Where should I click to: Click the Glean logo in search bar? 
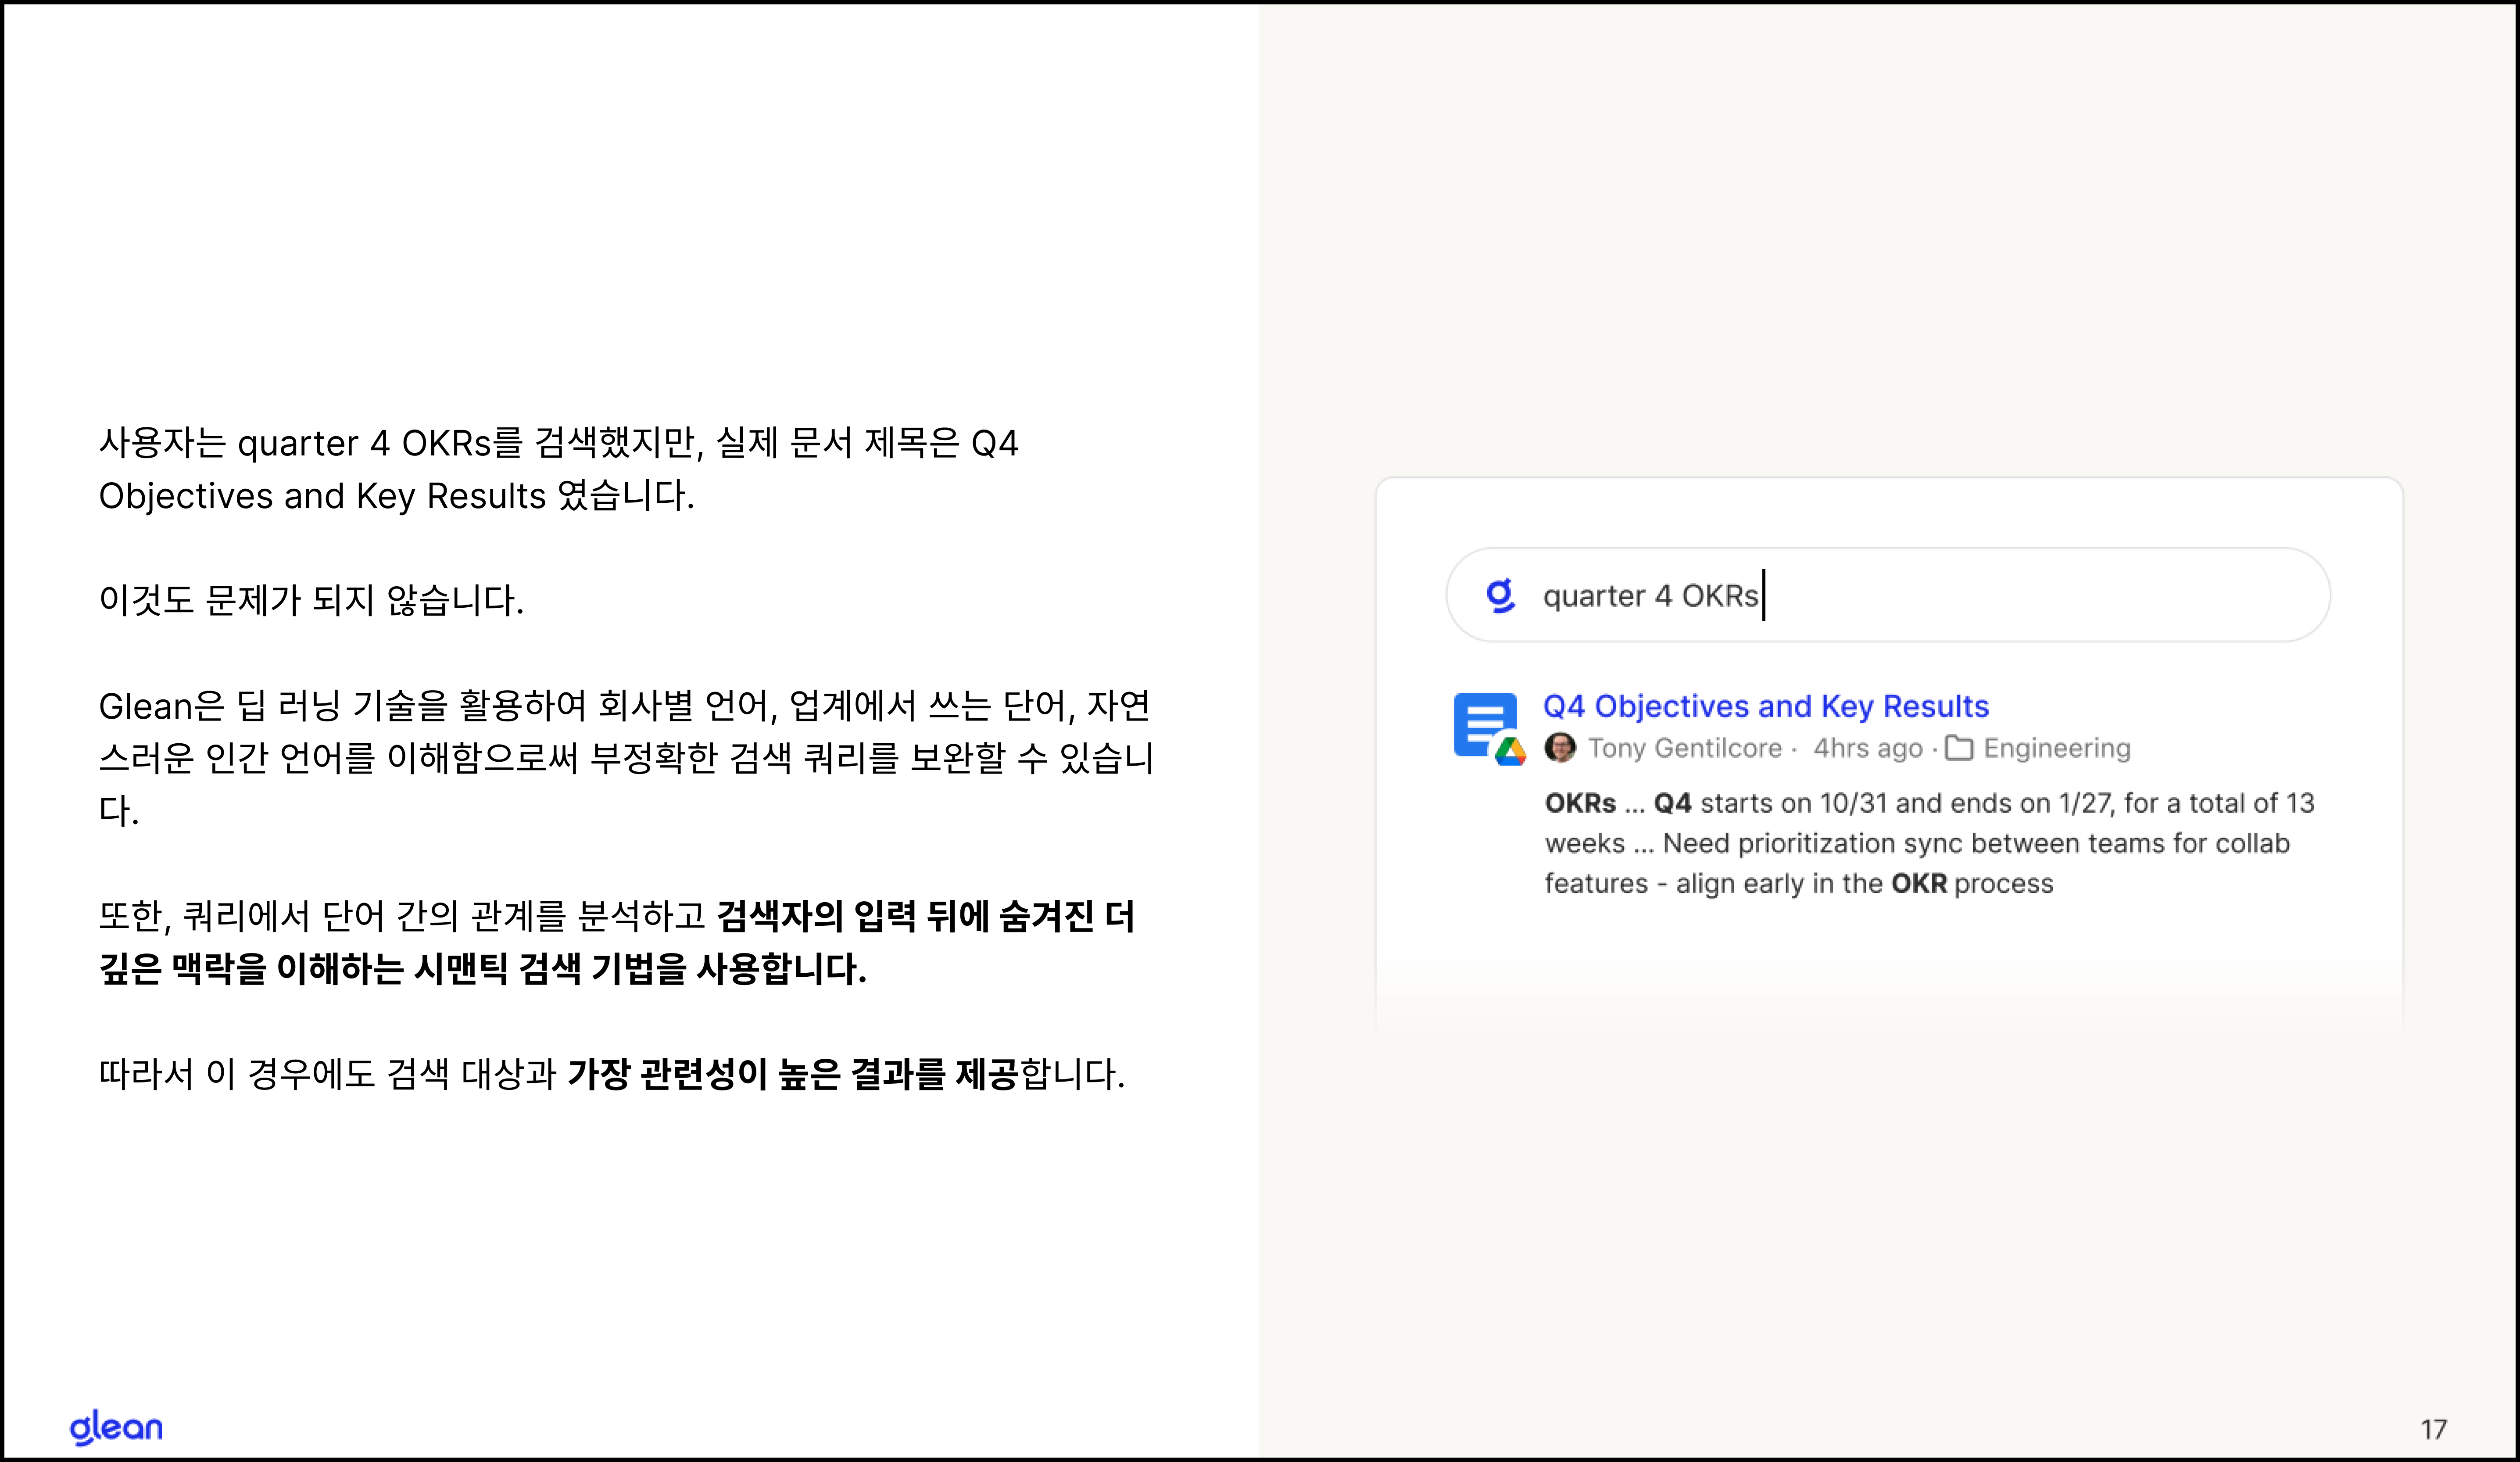1500,595
